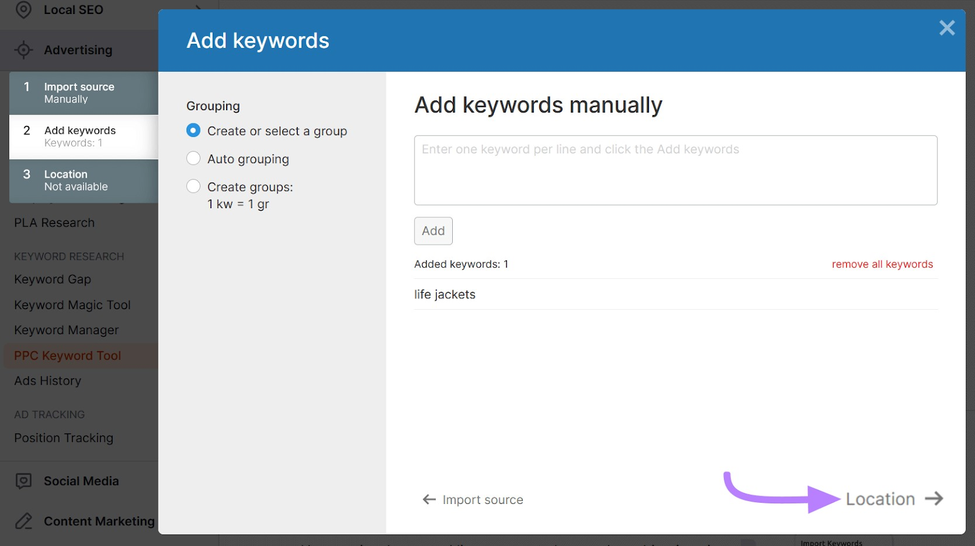Open Keyword Gap tool
Image resolution: width=975 pixels, height=546 pixels.
pyautogui.click(x=52, y=279)
